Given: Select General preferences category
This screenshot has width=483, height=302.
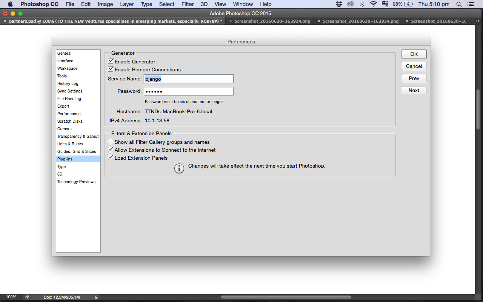Looking at the screenshot, I should point(78,53).
